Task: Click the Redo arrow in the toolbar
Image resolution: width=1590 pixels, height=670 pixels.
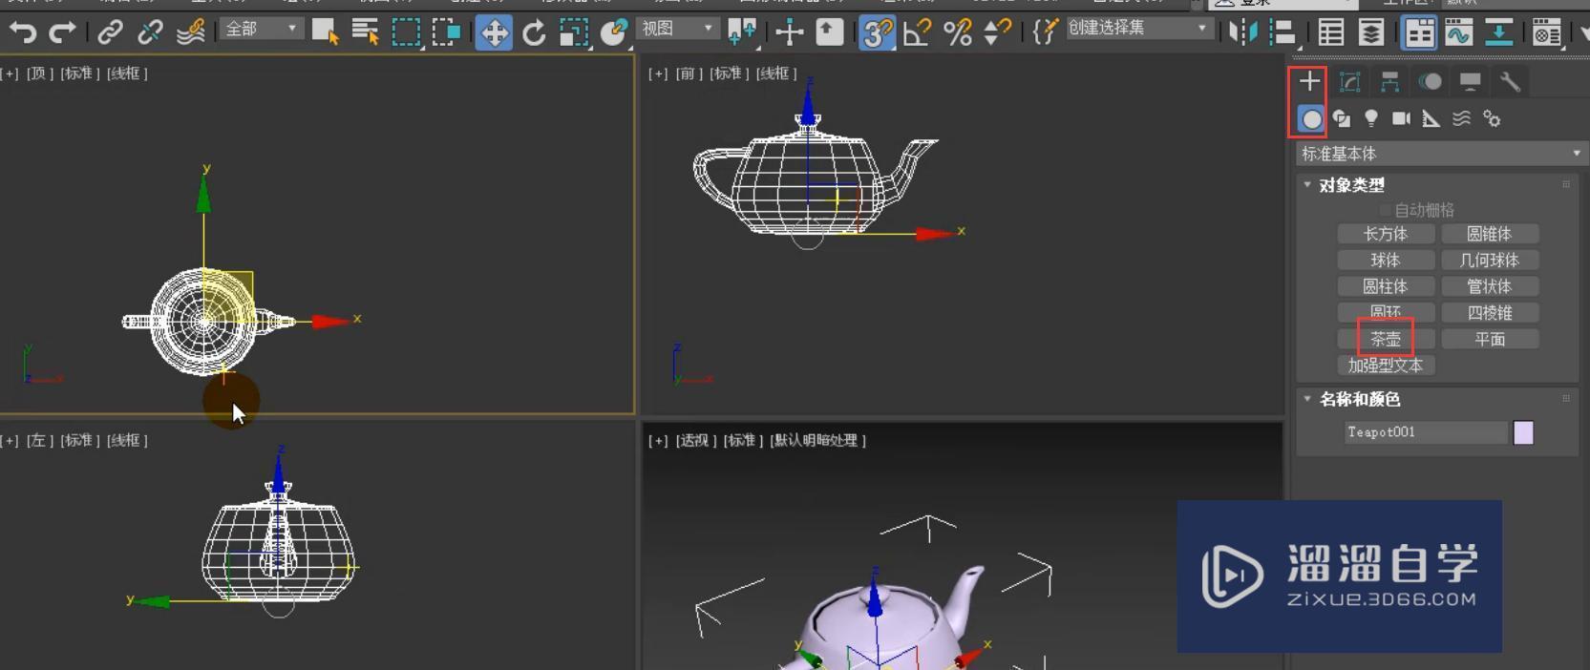Action: tap(62, 32)
